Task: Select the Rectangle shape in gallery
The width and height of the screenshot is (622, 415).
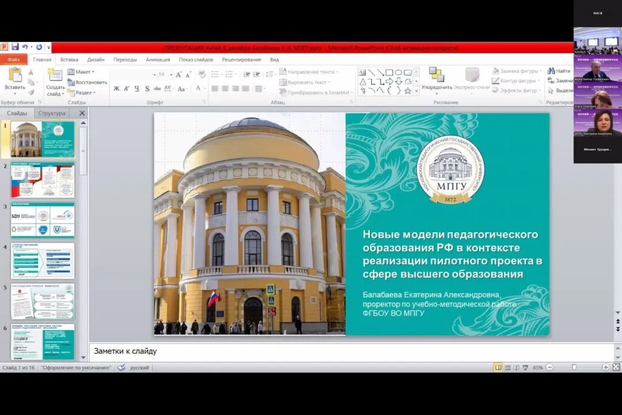Action: 389,72
